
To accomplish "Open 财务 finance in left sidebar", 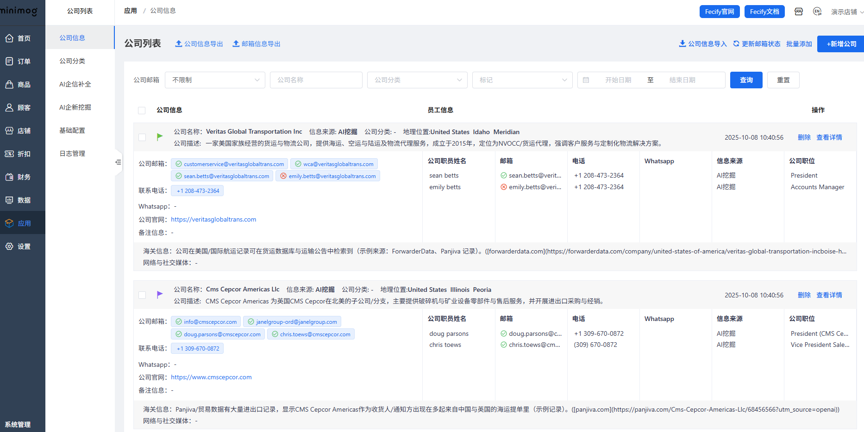I will pos(9,177).
